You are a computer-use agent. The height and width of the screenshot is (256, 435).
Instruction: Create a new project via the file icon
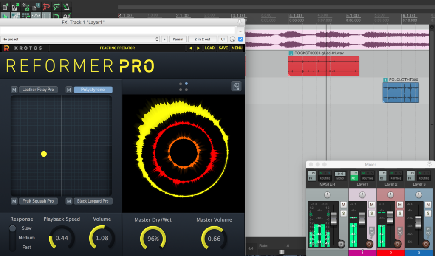(5, 6)
